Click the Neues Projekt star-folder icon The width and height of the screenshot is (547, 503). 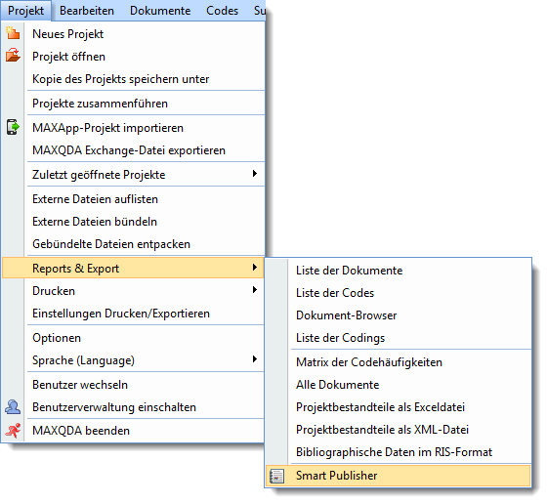click(13, 33)
